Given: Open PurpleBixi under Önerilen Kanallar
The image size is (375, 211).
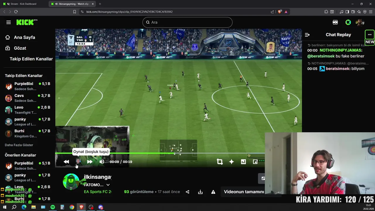Looking at the screenshot, I should click(x=28, y=166).
